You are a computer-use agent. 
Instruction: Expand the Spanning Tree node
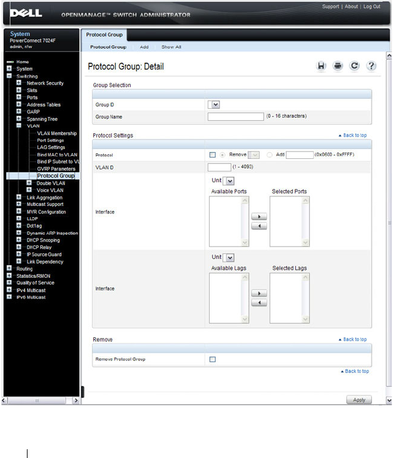pyautogui.click(x=19, y=118)
